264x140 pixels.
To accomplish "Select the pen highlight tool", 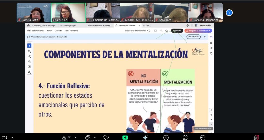I will (x=29, y=56).
